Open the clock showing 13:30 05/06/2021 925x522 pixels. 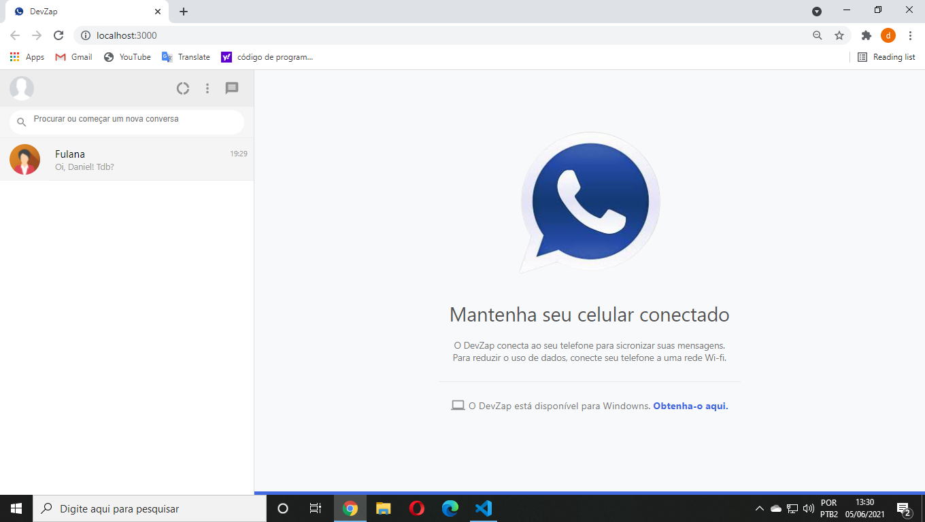point(864,508)
